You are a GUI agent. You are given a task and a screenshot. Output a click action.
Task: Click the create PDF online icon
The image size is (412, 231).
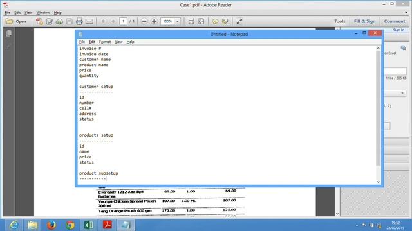coord(39,21)
